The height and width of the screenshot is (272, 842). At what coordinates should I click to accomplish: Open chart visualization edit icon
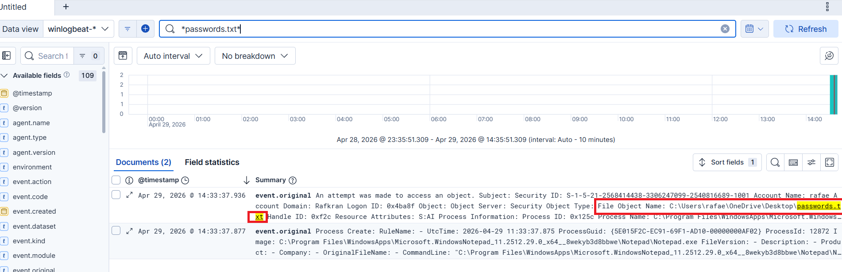click(x=829, y=56)
